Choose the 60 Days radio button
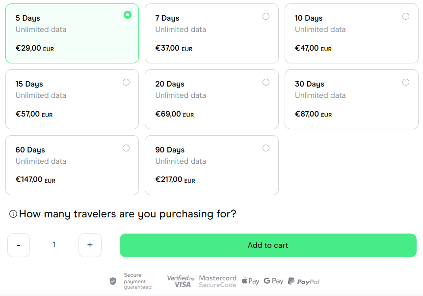Screen dimensions: 423x296 coord(126,148)
